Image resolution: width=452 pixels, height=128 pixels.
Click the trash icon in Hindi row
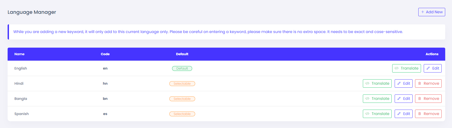[x=420, y=83]
